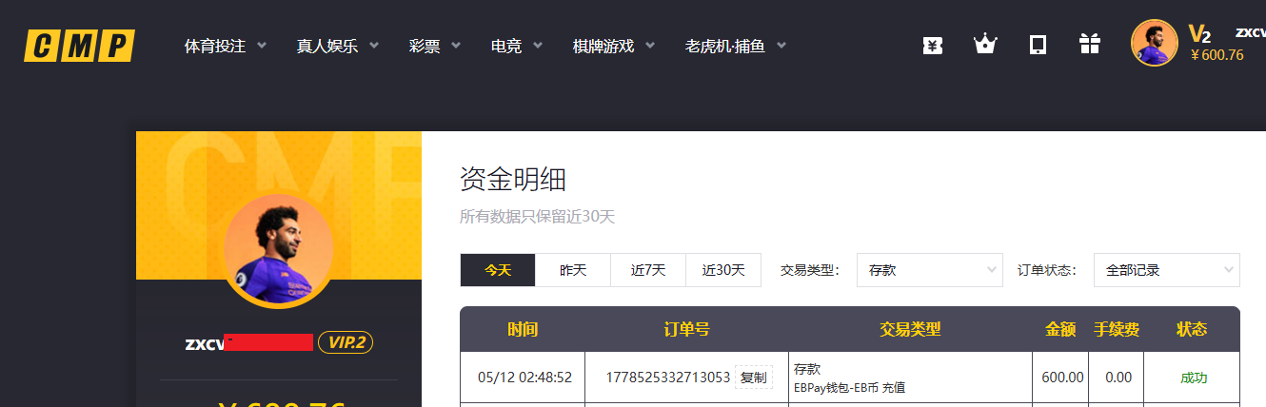Viewport: 1266px width, 407px height.
Task: Click the 600.00 amount cell
Action: pos(1062,378)
